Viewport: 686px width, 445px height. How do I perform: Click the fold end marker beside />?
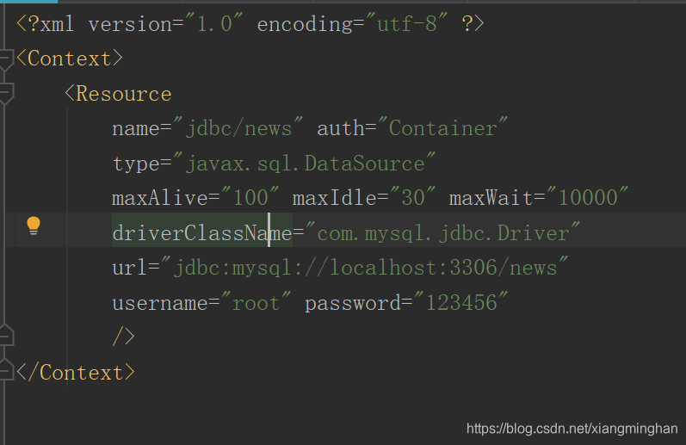pyautogui.click(x=6, y=336)
